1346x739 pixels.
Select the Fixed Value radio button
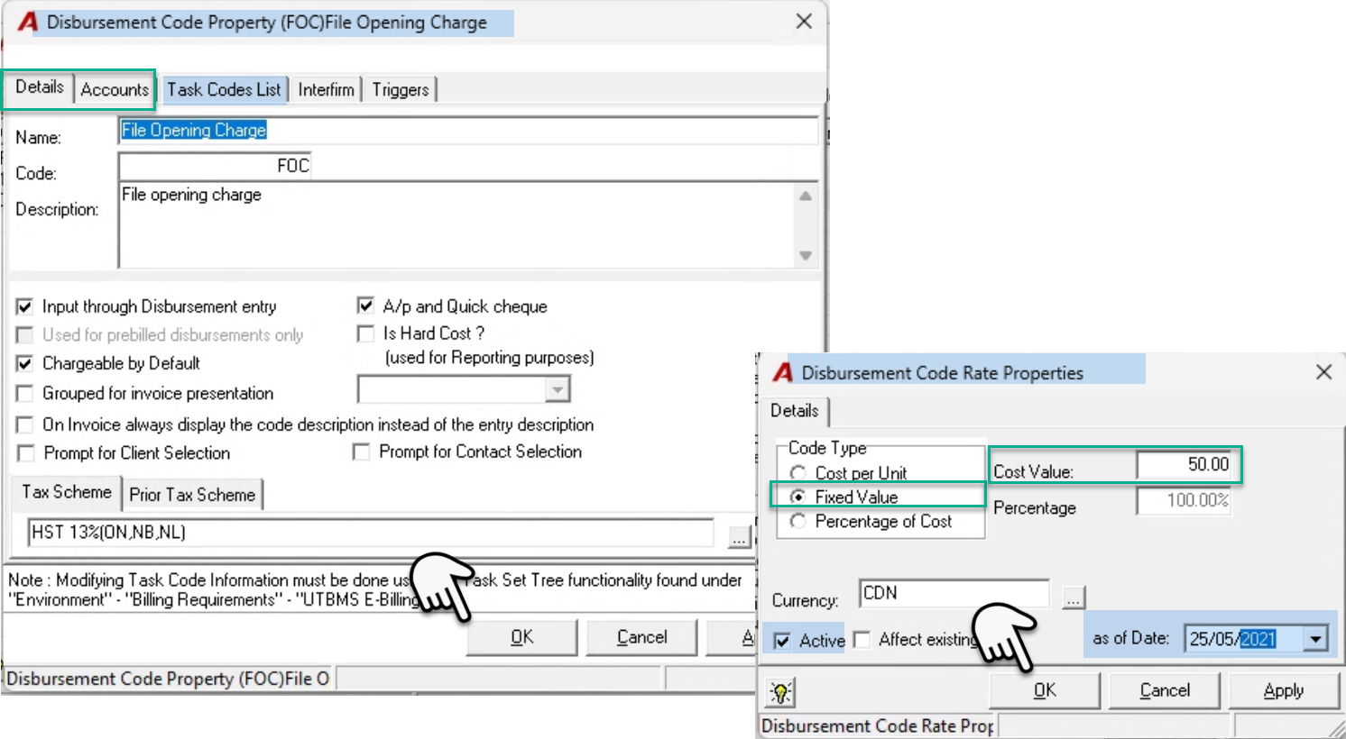coord(797,497)
